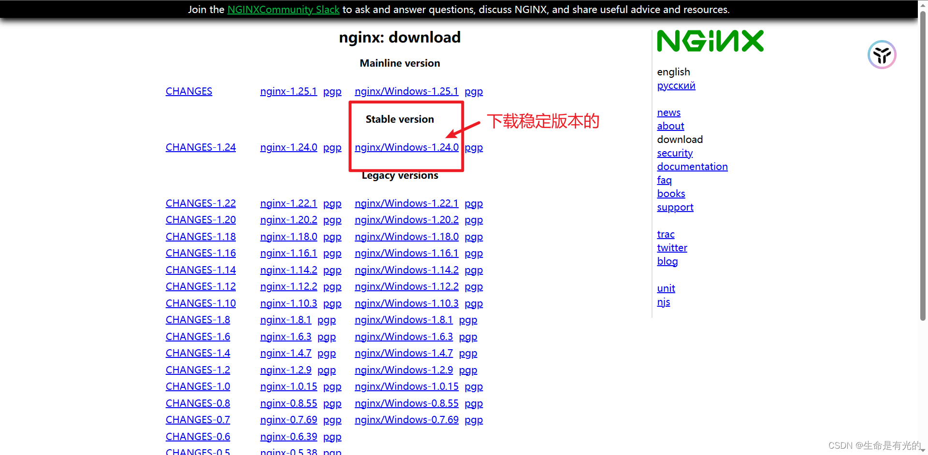Open the NGINXCommunity Slack link
928x455 pixels.
point(283,10)
